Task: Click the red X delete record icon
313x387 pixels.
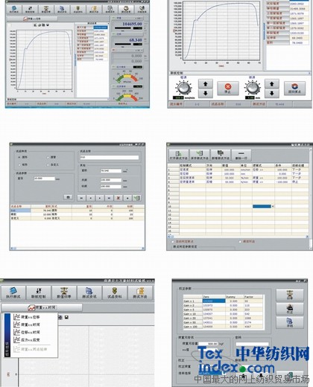Action: click(118, 198)
